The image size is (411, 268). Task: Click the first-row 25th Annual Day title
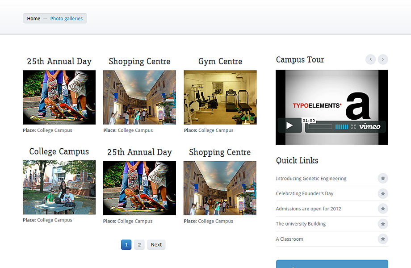pos(59,62)
